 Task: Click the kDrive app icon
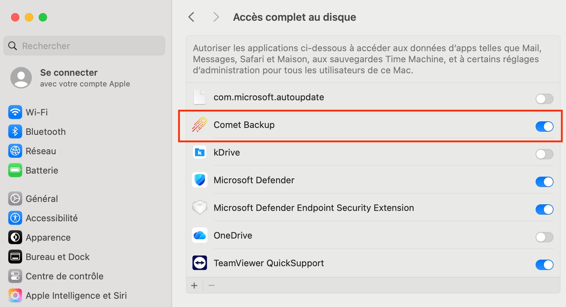(200, 152)
